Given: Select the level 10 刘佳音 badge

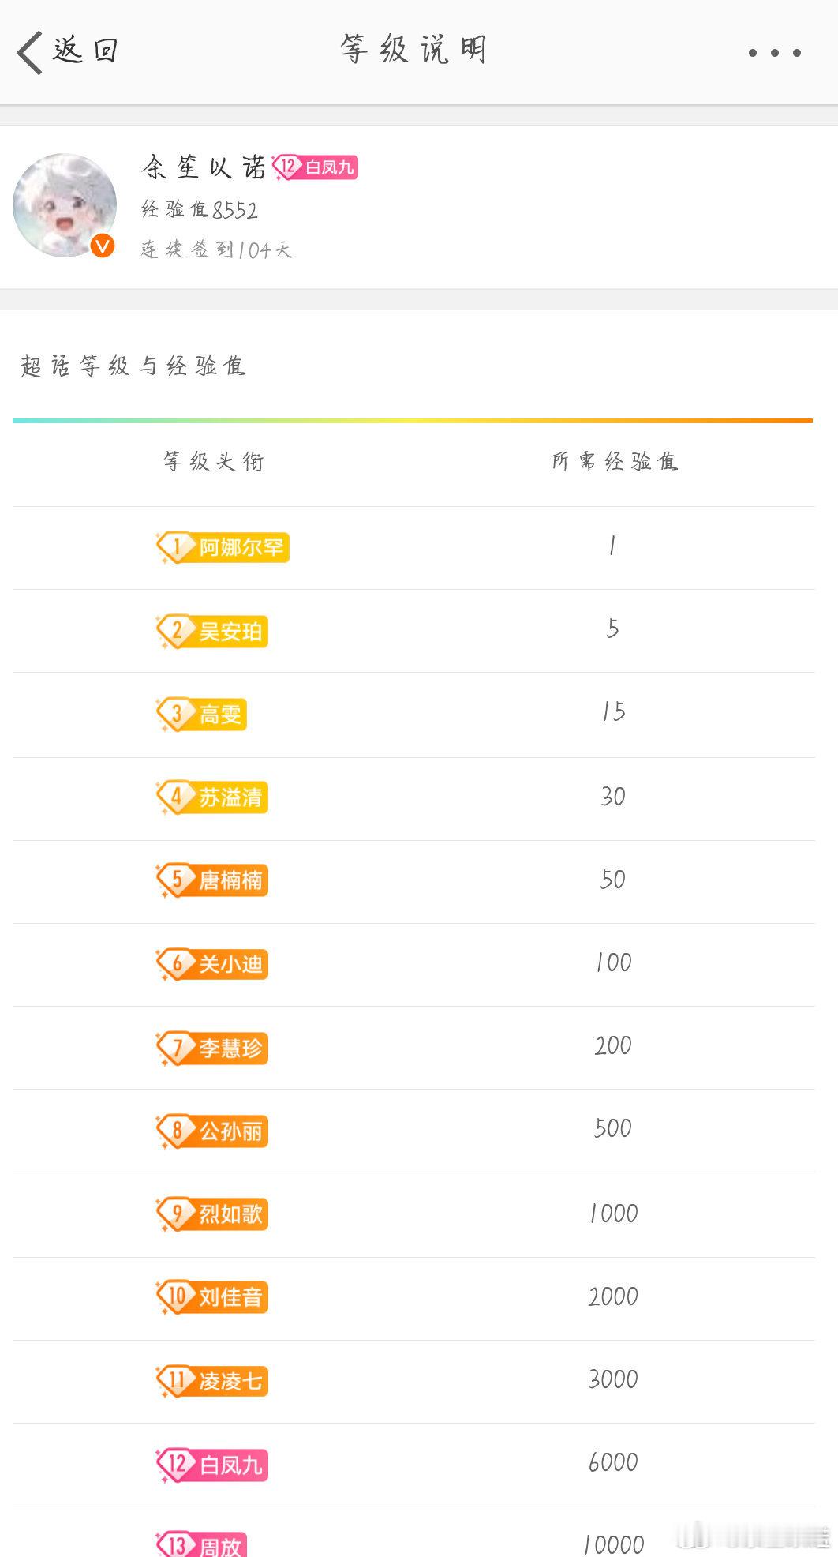Looking at the screenshot, I should coord(212,1296).
